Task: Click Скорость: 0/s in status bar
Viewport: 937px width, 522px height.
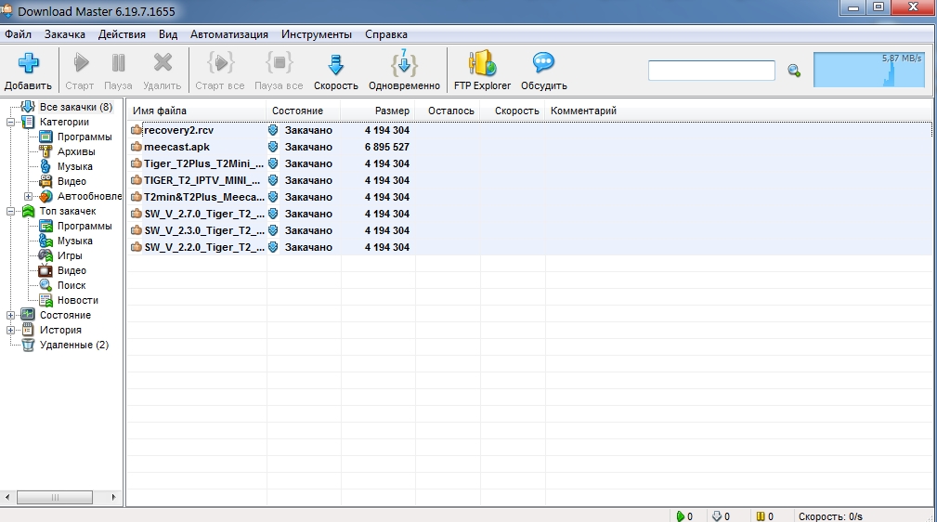Action: tap(830, 516)
